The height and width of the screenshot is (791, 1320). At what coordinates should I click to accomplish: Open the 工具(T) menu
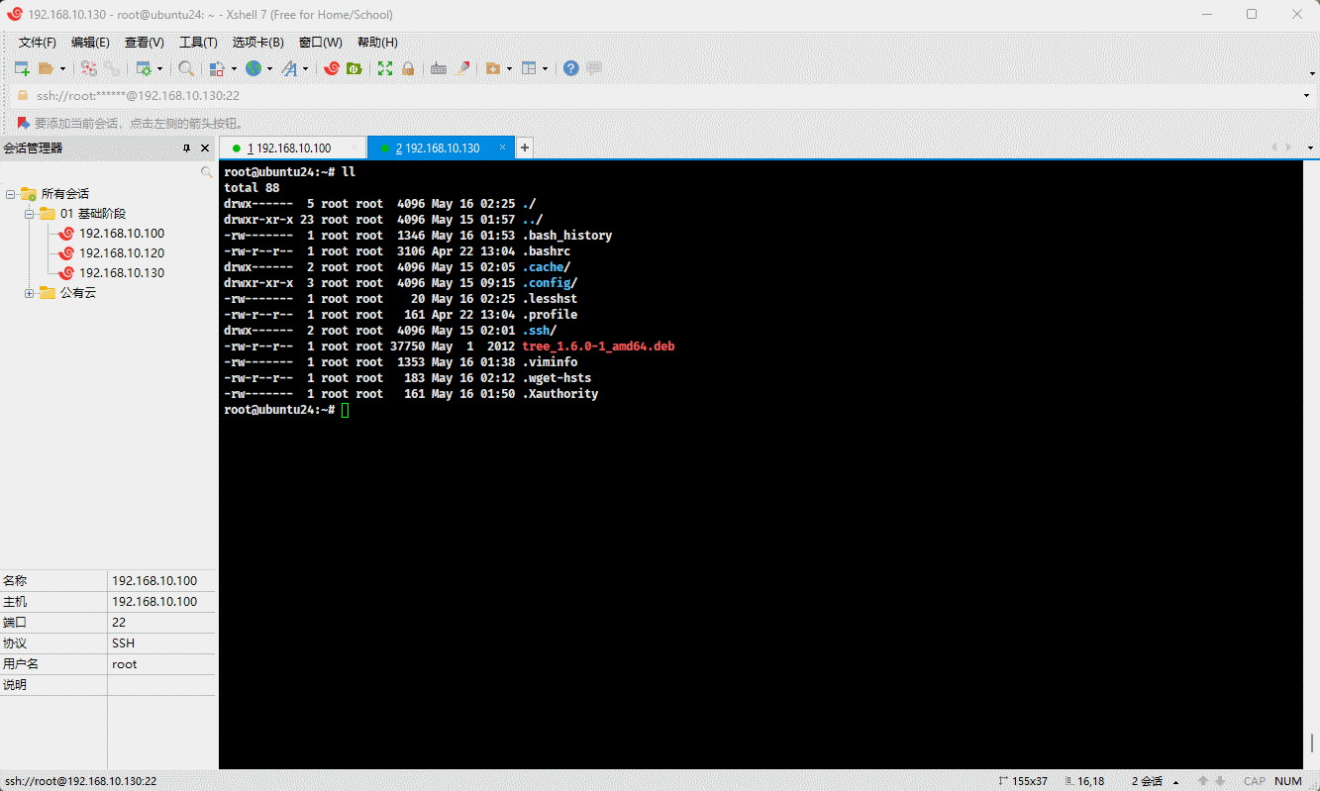(x=198, y=43)
